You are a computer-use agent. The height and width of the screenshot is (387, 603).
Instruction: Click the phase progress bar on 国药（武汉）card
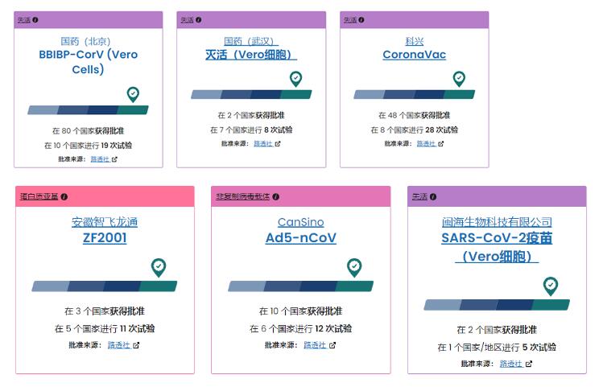point(251,95)
